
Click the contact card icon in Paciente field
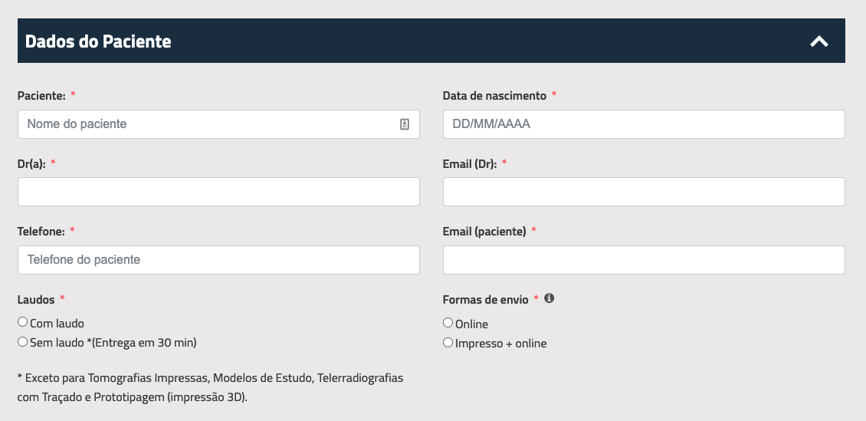click(405, 124)
